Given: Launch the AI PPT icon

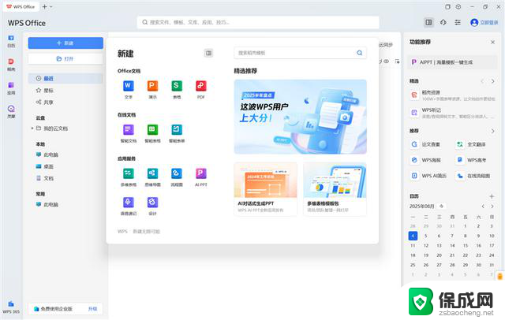Looking at the screenshot, I should [x=201, y=173].
